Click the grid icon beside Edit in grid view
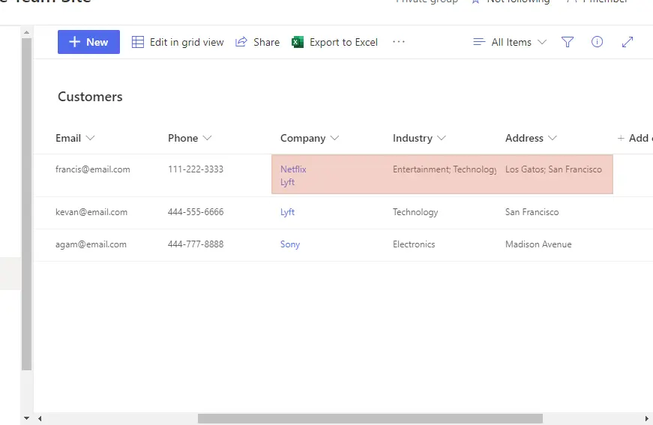 click(138, 42)
